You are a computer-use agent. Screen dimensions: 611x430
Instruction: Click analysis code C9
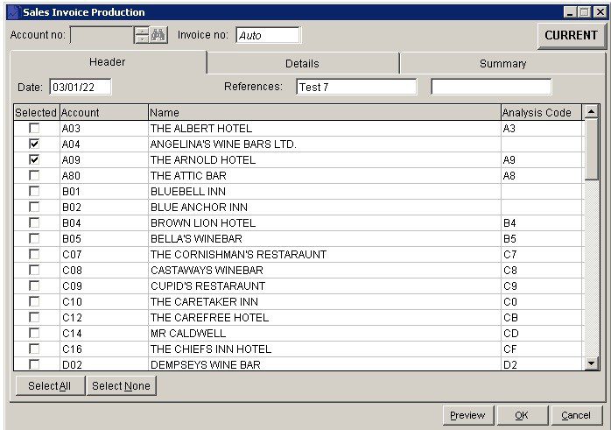[x=510, y=286]
